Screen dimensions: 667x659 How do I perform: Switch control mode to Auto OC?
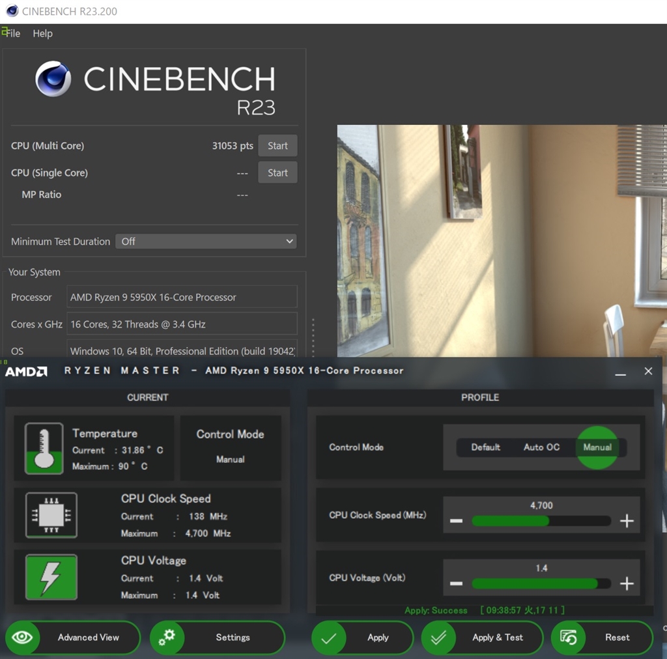coord(541,447)
